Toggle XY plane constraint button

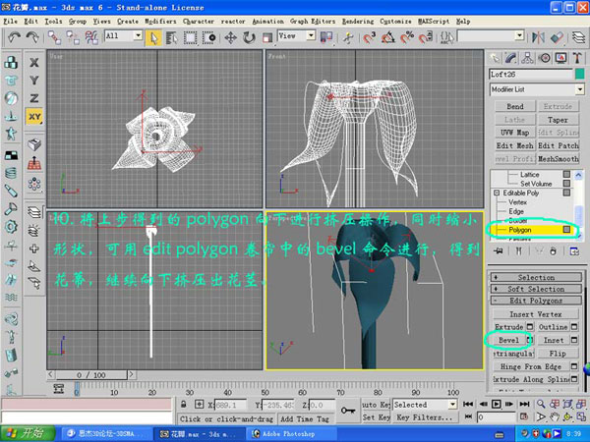(x=34, y=117)
